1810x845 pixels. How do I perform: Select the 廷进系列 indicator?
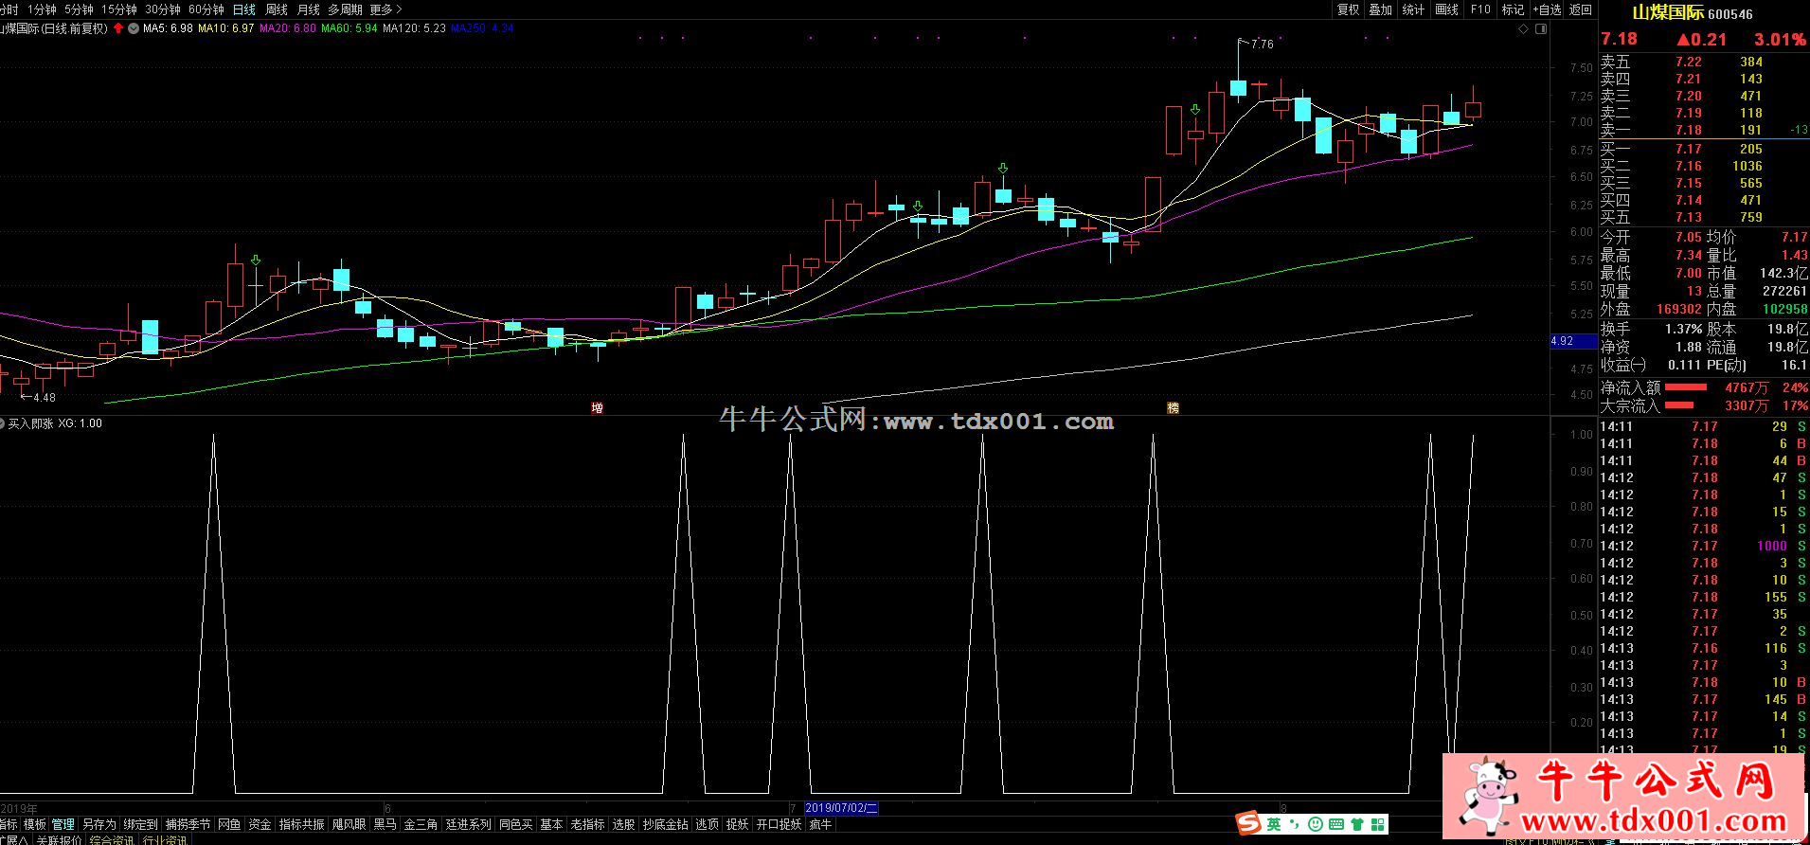[468, 824]
